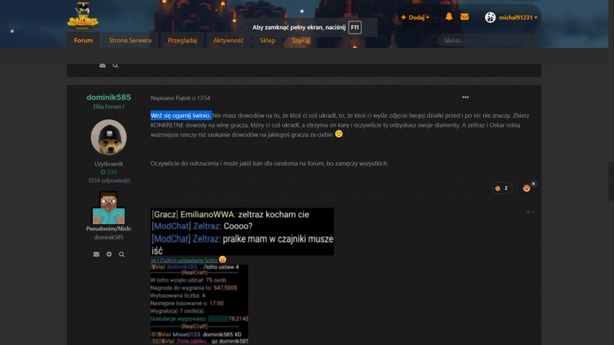Click the '1034 odpowiedzi' text
The width and height of the screenshot is (614, 345).
point(109,181)
